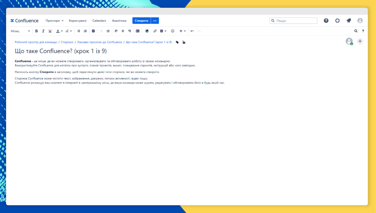
Task: Insert a task list checkbox
Action: (x=93, y=31)
